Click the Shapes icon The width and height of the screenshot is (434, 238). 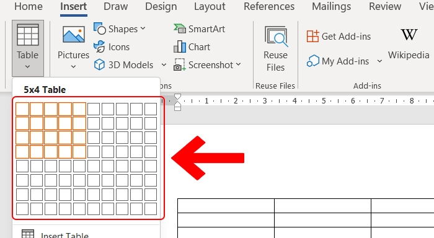coord(100,29)
